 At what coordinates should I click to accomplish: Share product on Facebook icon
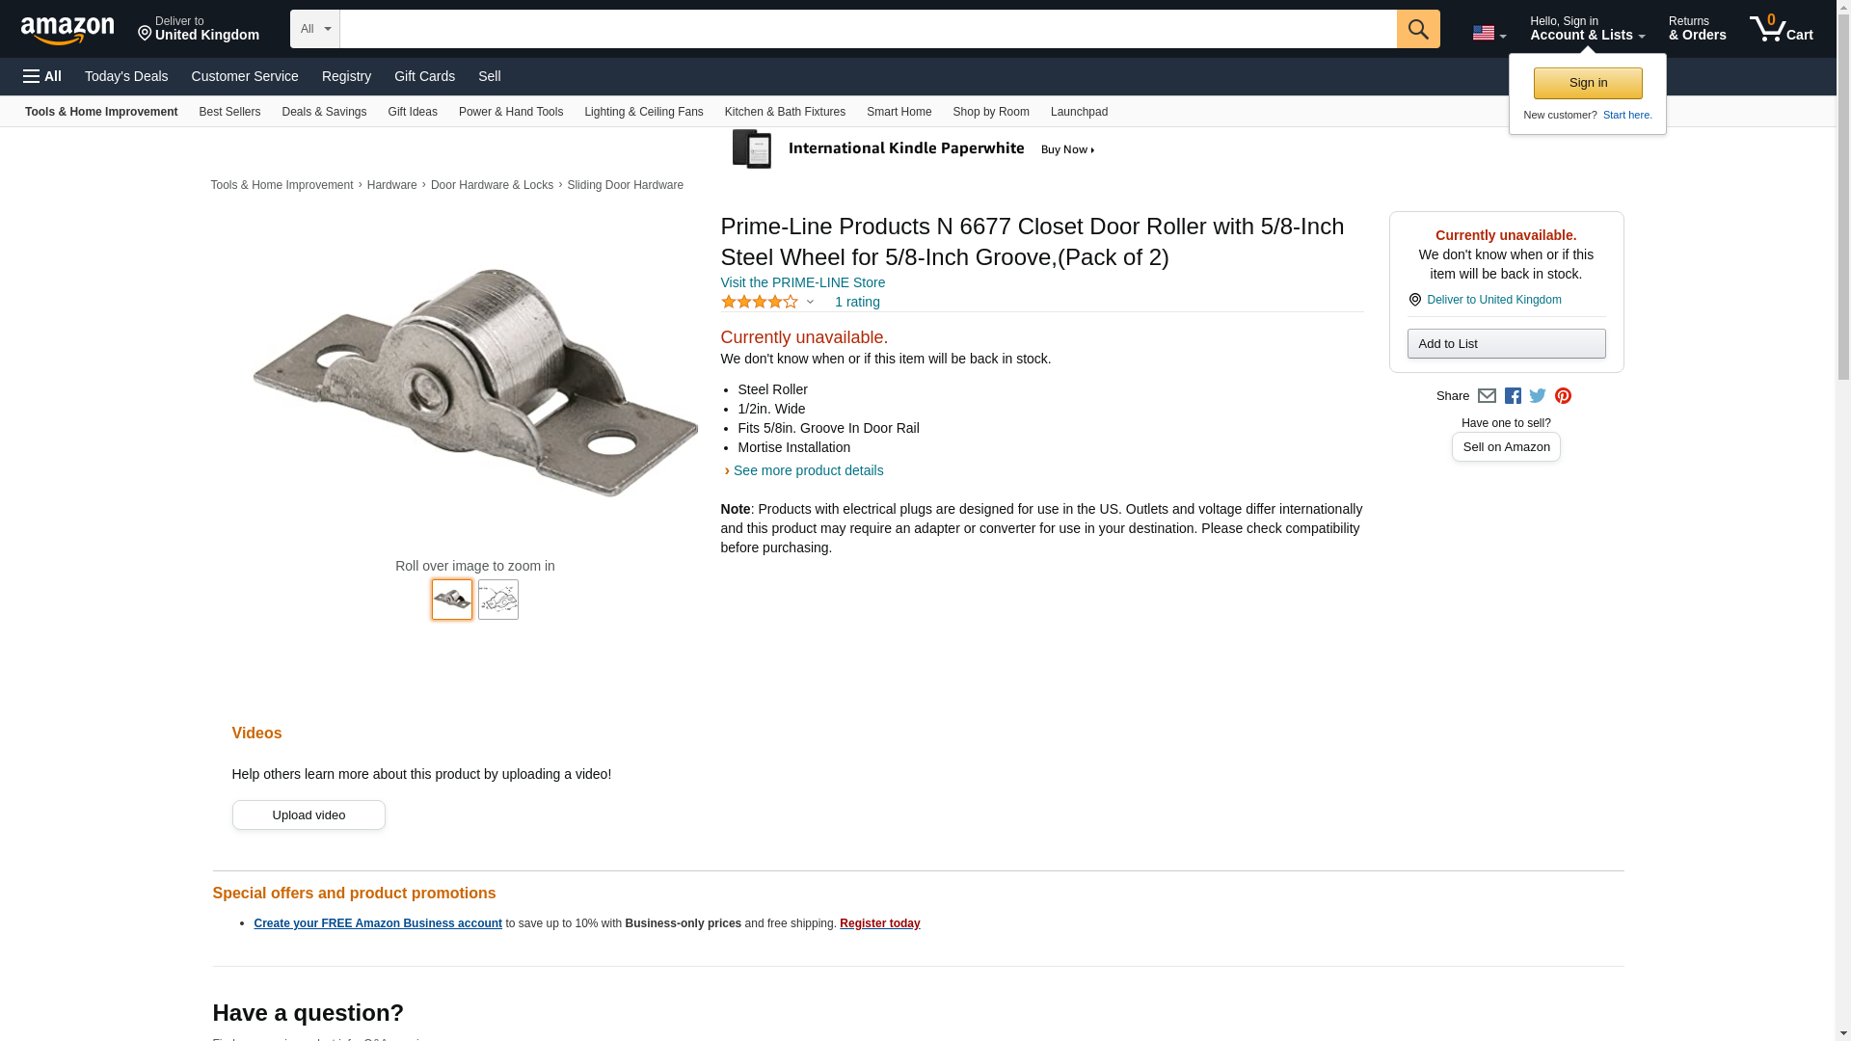(x=1513, y=396)
